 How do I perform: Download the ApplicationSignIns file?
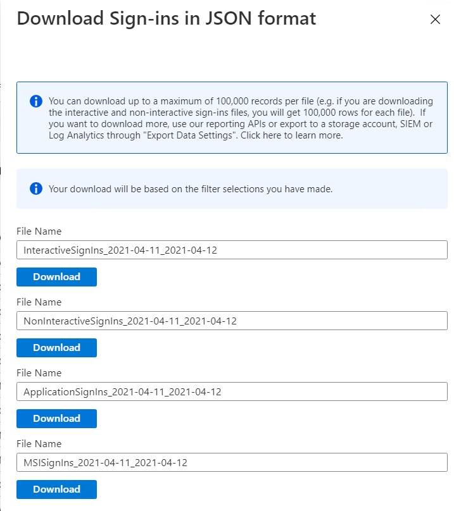point(56,419)
